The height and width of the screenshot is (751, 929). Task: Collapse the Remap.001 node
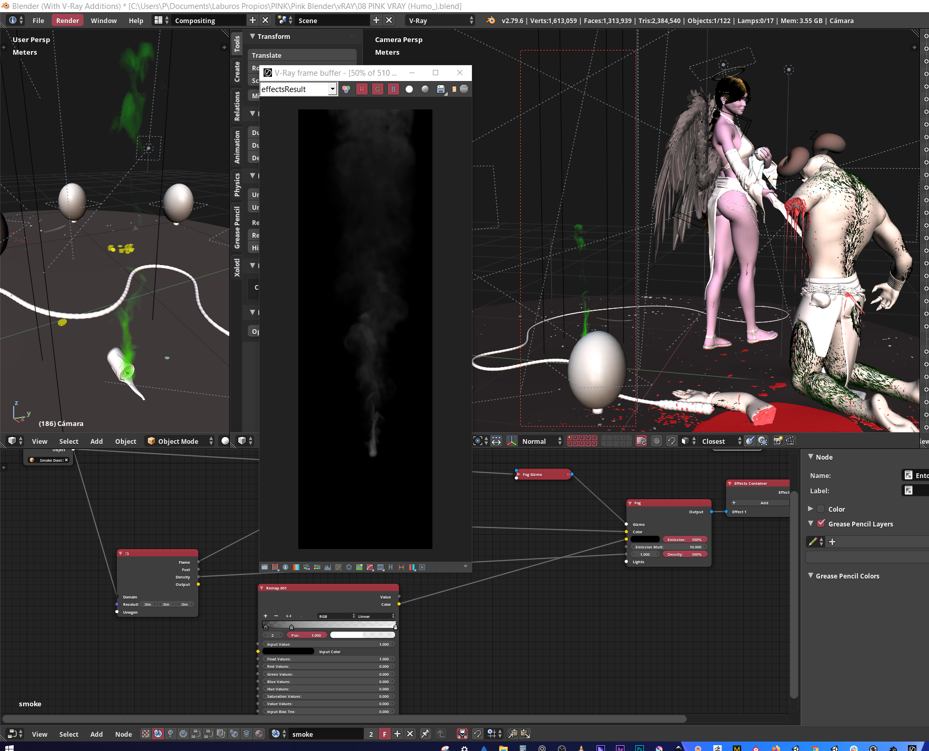pyautogui.click(x=262, y=588)
